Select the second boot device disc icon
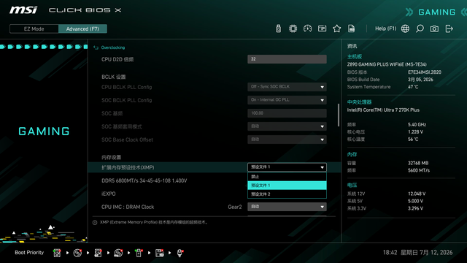The image size is (467, 263). click(x=77, y=253)
